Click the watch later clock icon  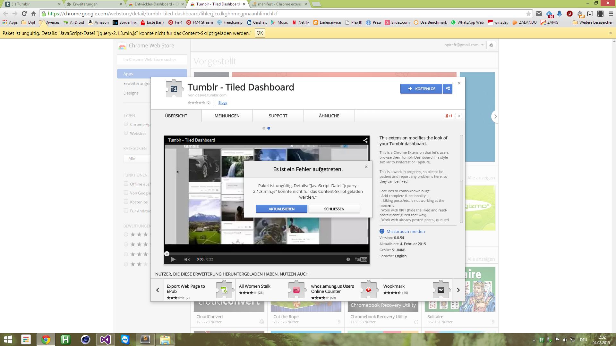pyautogui.click(x=348, y=259)
